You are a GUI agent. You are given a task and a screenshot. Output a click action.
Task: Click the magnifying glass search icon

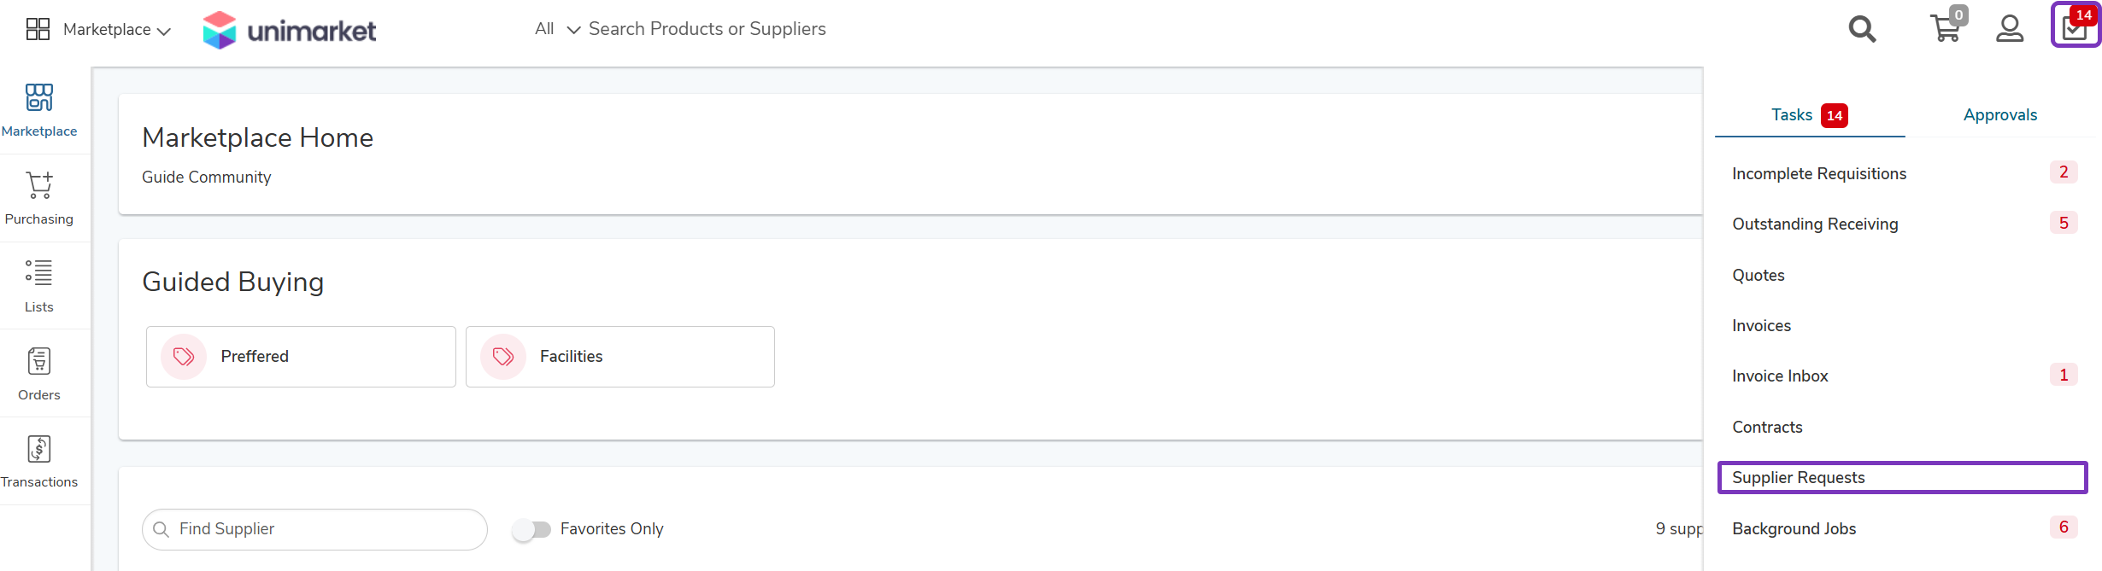[x=1862, y=29]
